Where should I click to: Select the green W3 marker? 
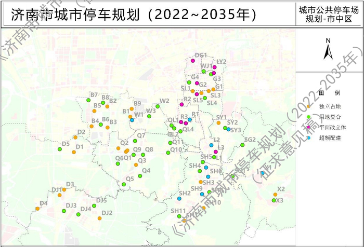(x=149, y=116)
